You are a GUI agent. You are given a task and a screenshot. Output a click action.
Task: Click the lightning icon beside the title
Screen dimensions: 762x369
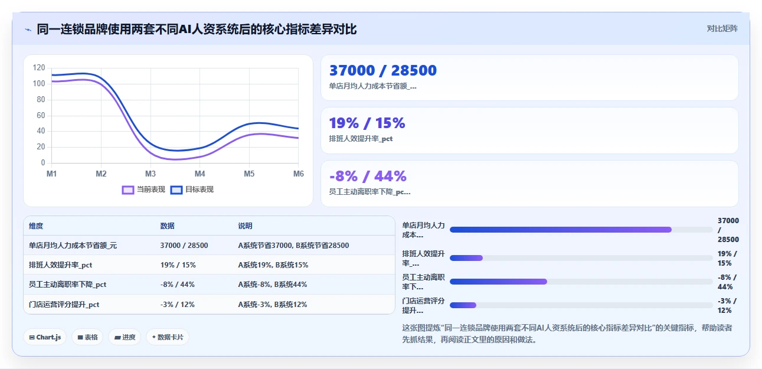(28, 29)
